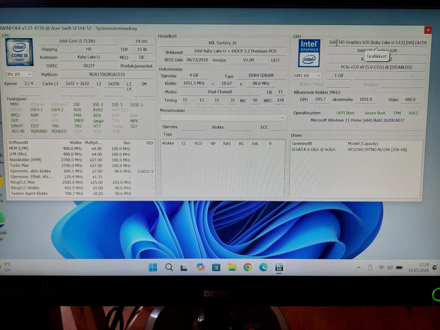Select the System Agent Klokke row
Image resolution: width=440 pixels, height=330 pixels.
[82, 193]
